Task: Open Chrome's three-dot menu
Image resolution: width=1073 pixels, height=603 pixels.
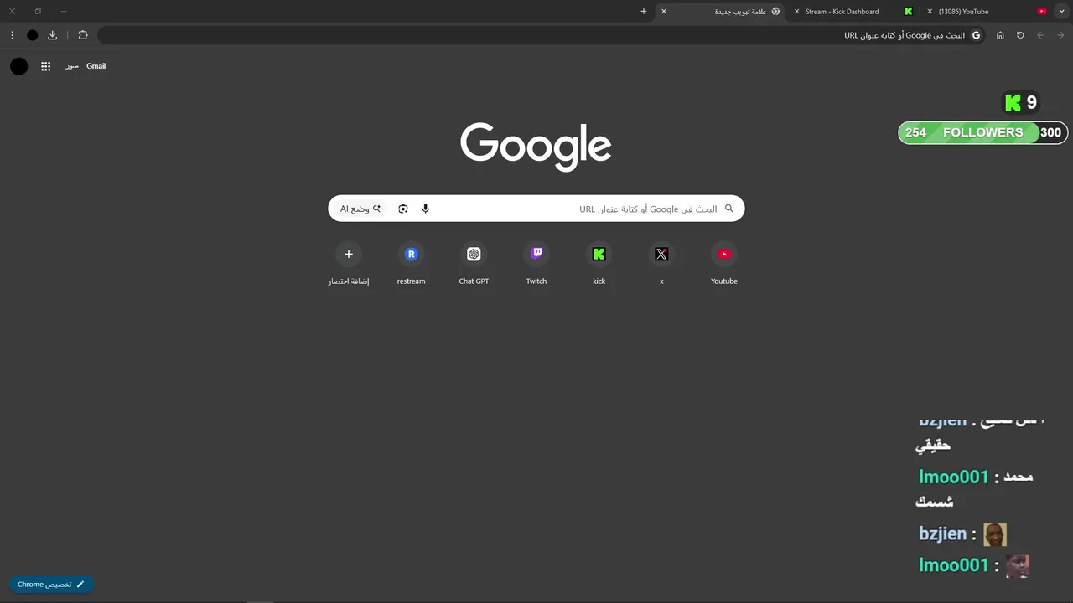Action: [x=12, y=35]
